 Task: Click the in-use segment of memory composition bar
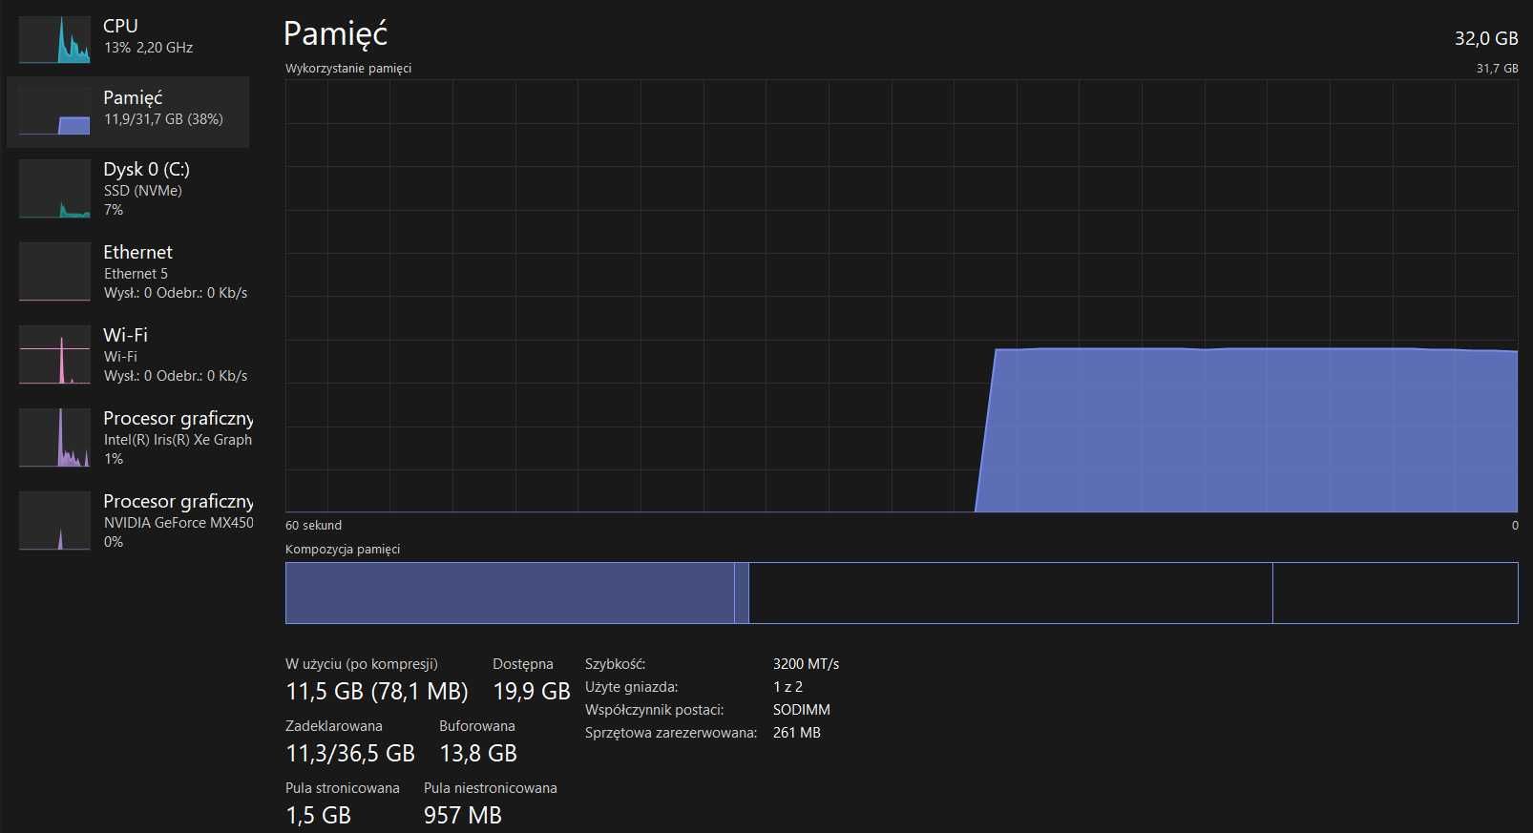click(510, 593)
